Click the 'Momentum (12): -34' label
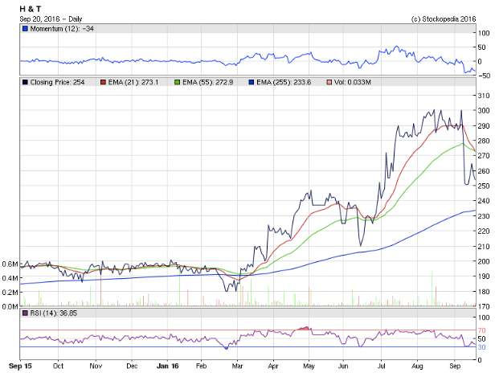 (62, 29)
